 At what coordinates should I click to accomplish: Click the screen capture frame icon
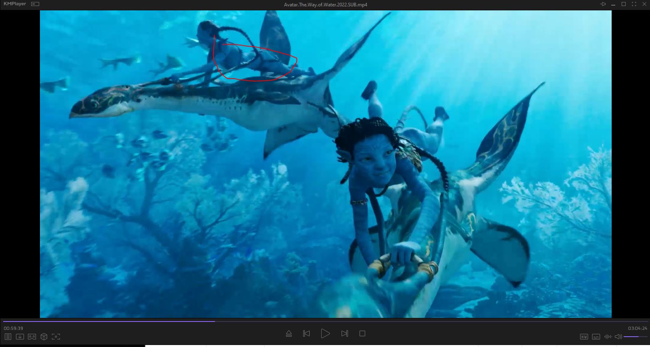(56, 337)
